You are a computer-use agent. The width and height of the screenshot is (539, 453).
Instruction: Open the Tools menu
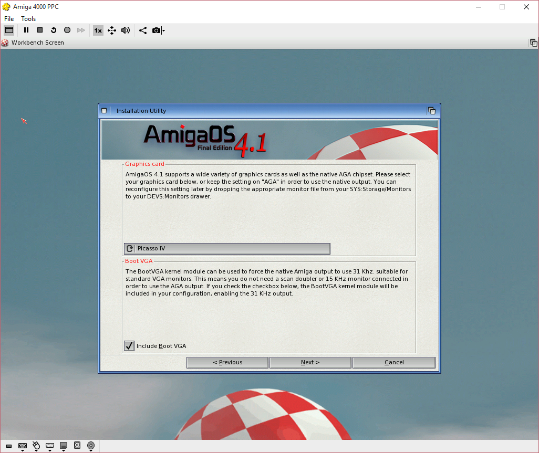(28, 18)
